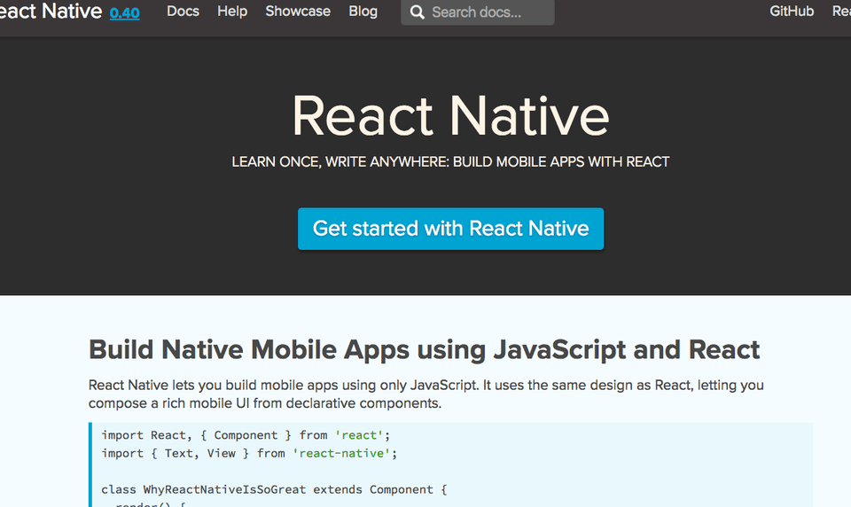Click Get started with React Native
Image resolution: width=851 pixels, height=507 pixels.
click(x=450, y=229)
